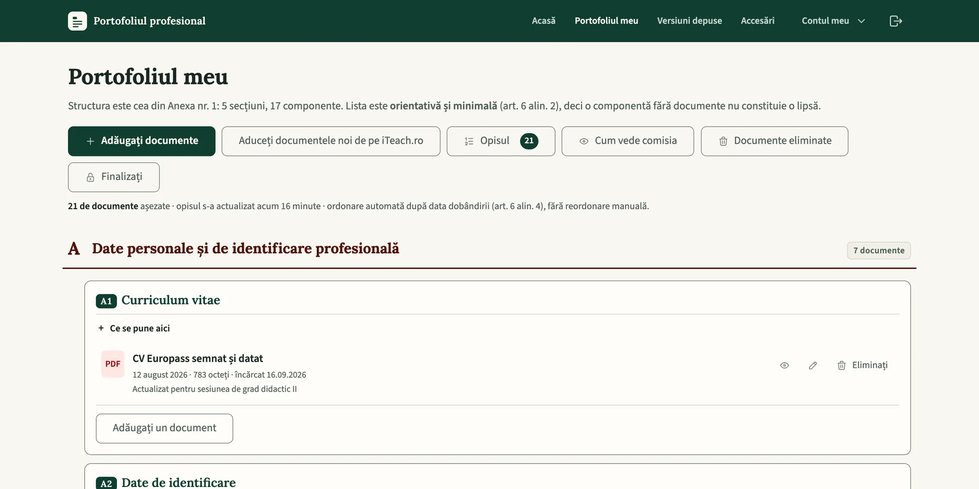The height and width of the screenshot is (489, 979).
Task: Edit CV Europass document with pencil icon
Action: [x=813, y=365]
